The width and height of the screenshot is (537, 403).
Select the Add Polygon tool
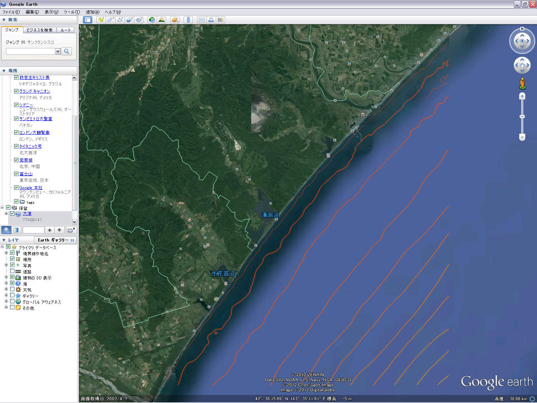[x=110, y=20]
